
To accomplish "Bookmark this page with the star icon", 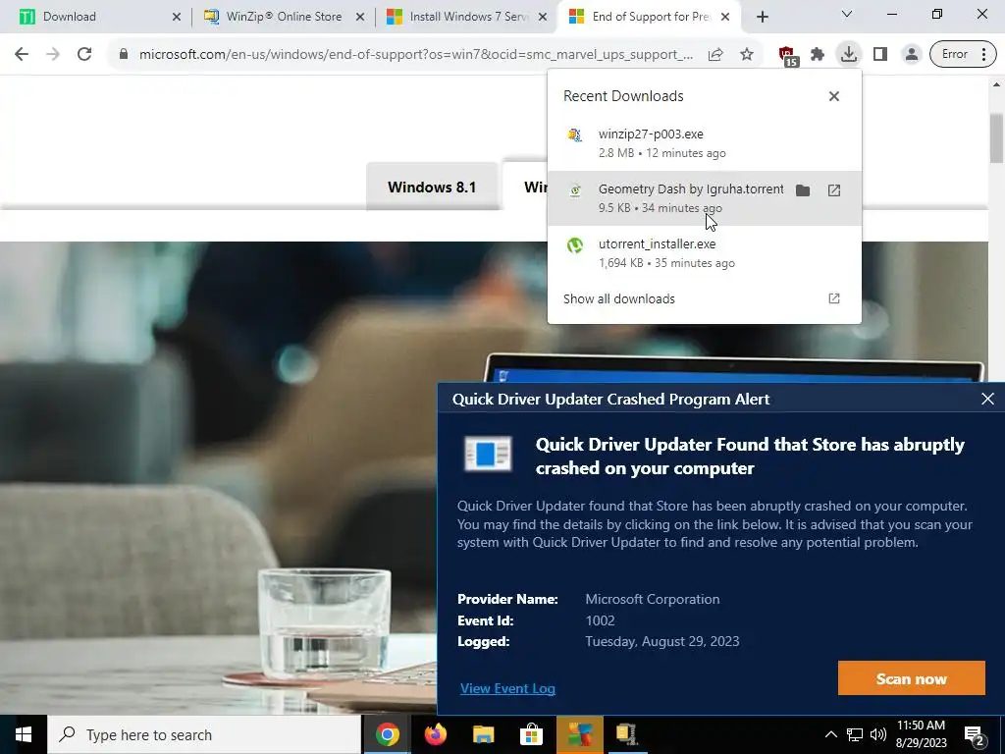I will [x=747, y=55].
